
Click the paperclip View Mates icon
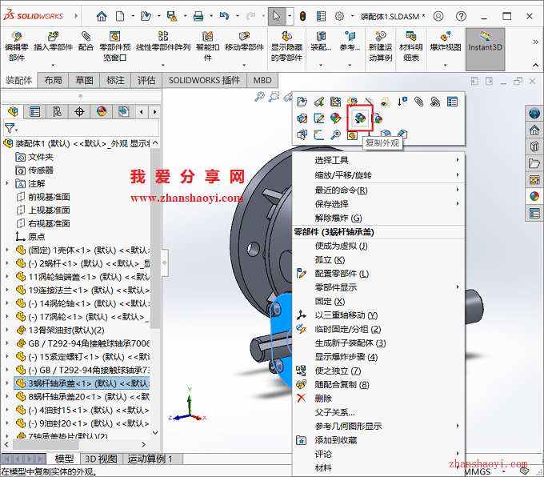click(x=418, y=102)
